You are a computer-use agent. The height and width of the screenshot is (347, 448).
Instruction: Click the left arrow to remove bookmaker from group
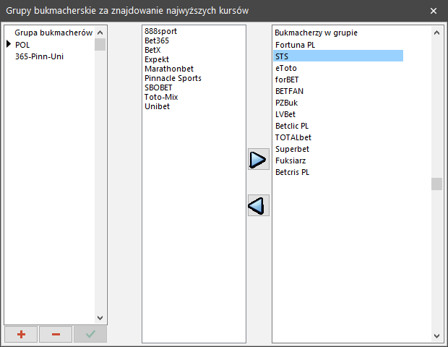(258, 206)
